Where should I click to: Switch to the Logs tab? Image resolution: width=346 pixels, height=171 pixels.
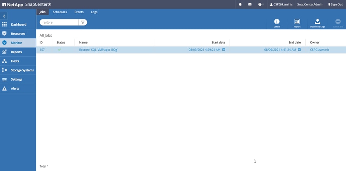(94, 12)
